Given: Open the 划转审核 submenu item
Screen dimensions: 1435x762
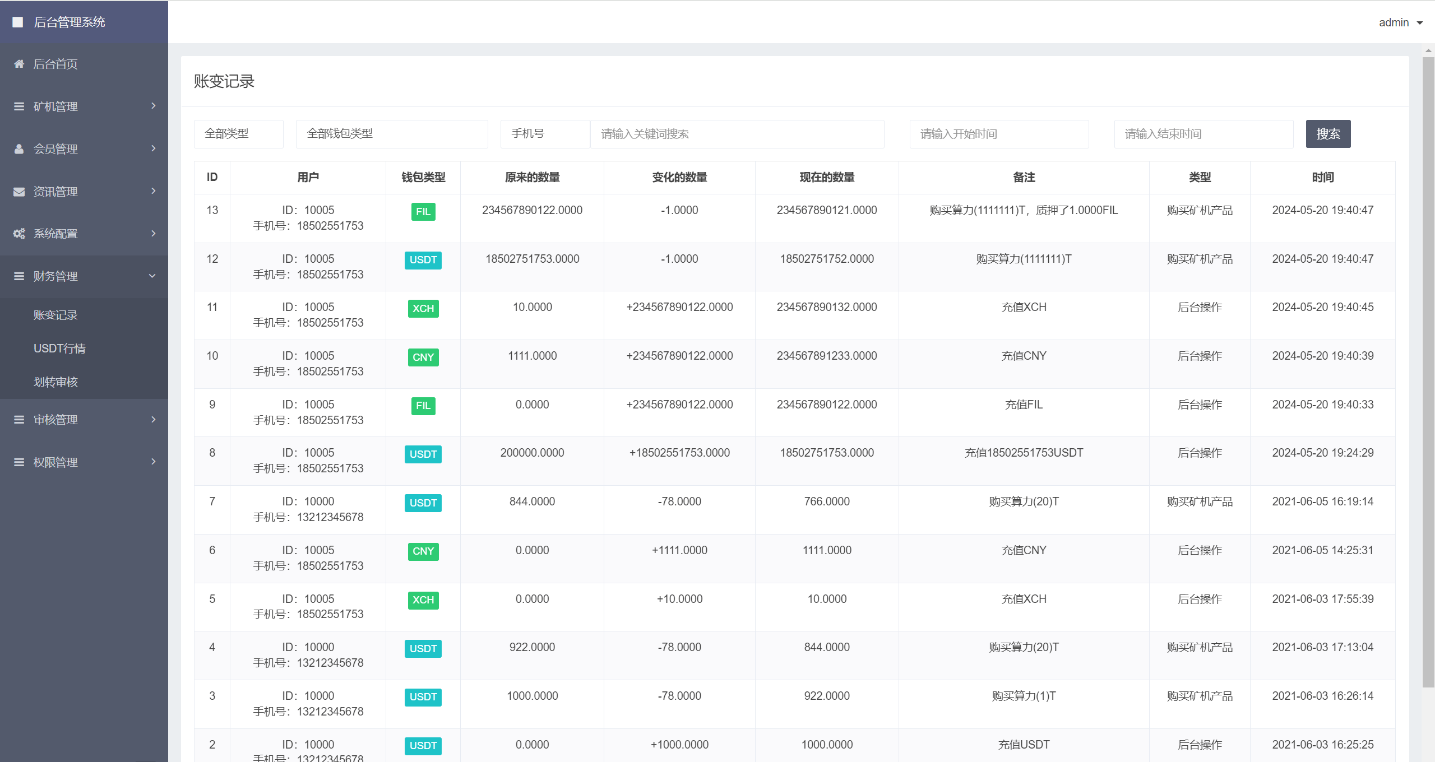Looking at the screenshot, I should pyautogui.click(x=55, y=382).
